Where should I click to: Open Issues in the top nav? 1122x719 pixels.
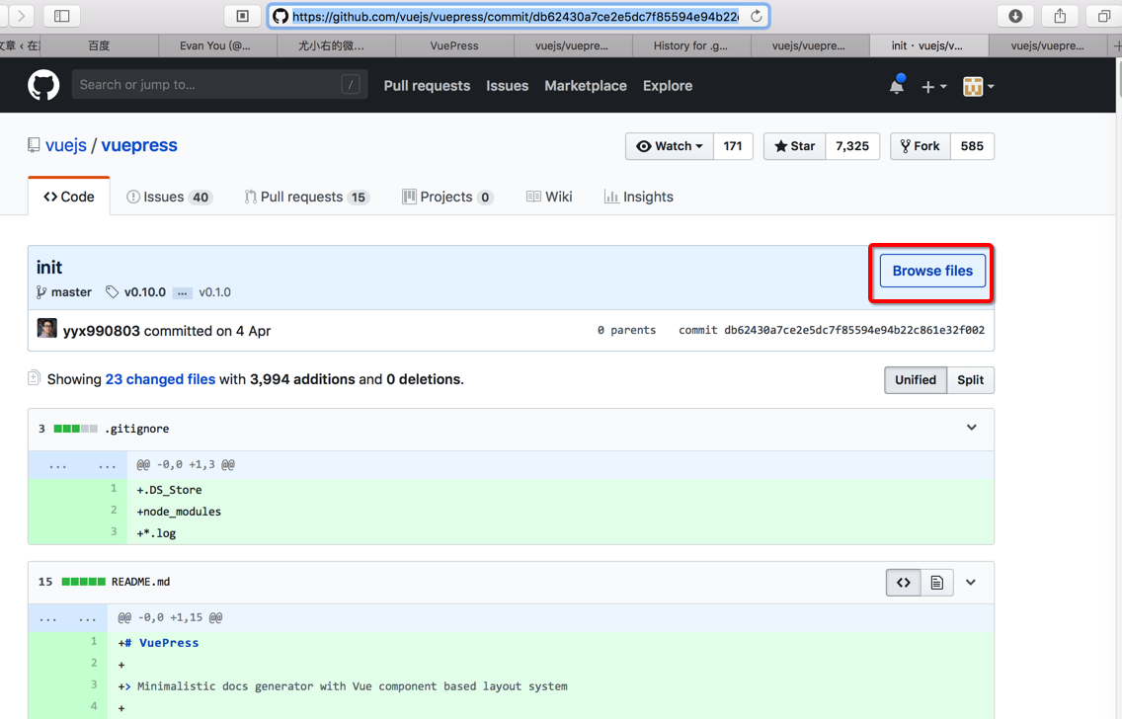508,86
